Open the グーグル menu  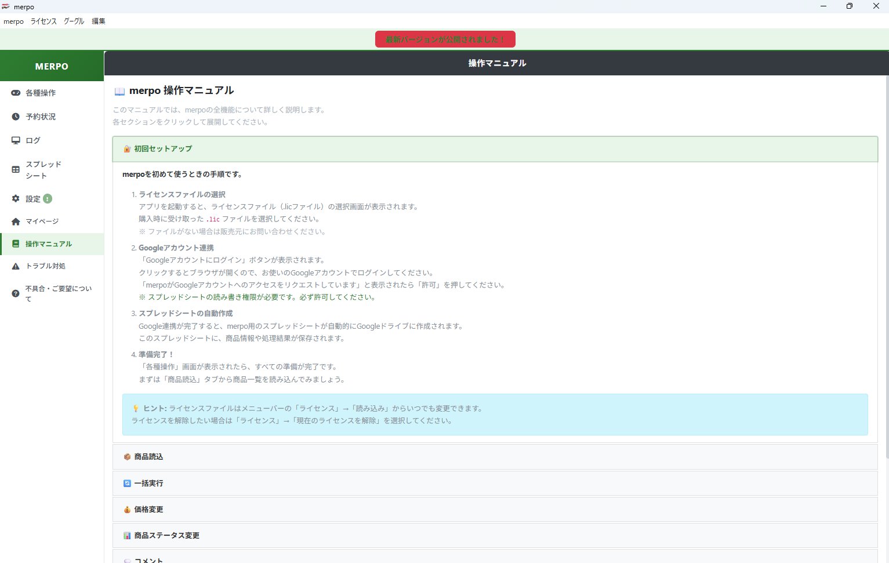click(x=74, y=21)
